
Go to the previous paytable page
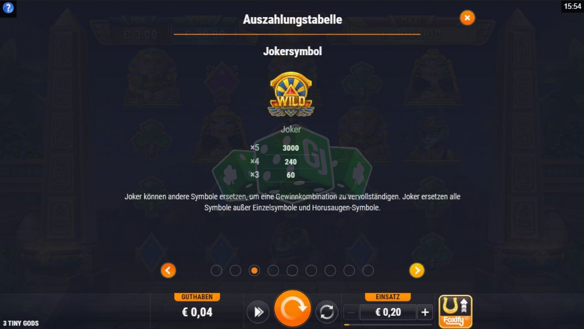(168, 270)
